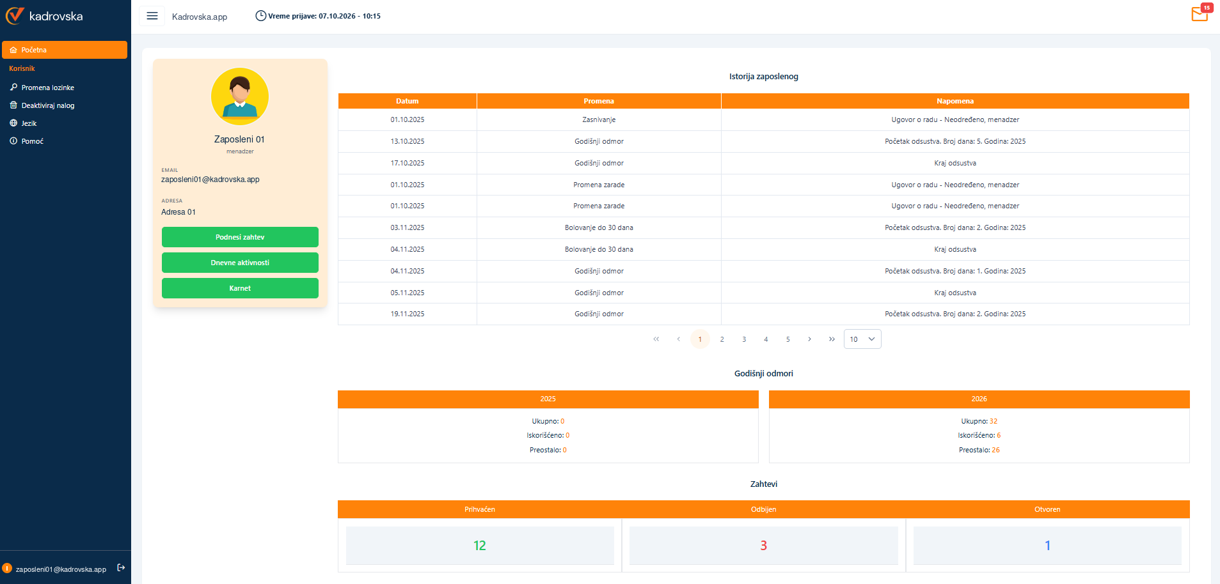Select page 5 in pagination
The image size is (1220, 584).
pyautogui.click(x=788, y=339)
